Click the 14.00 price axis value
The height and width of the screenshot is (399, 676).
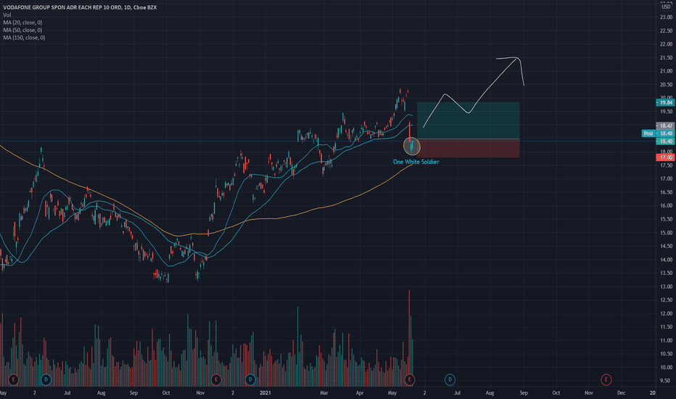[666, 260]
